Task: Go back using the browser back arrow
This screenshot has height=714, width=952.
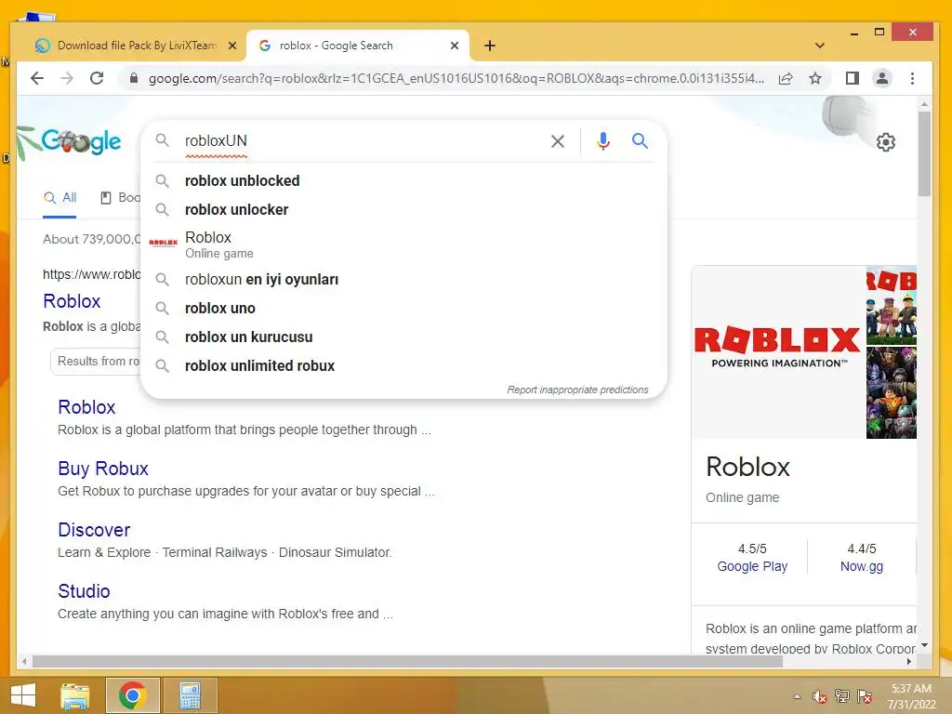Action: tap(37, 78)
